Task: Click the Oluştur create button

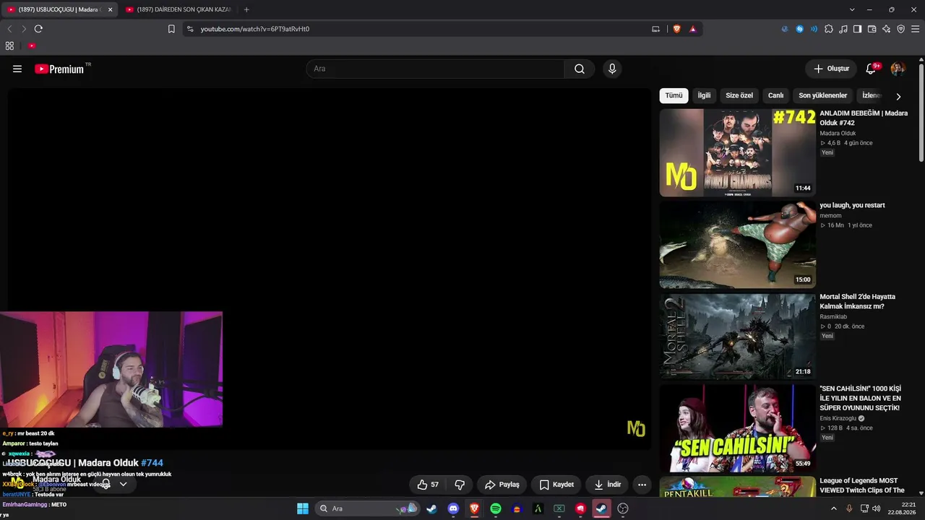Action: click(x=831, y=69)
